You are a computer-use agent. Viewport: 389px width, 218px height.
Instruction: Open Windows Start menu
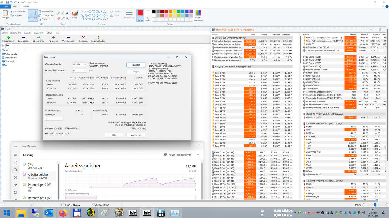[7, 213]
